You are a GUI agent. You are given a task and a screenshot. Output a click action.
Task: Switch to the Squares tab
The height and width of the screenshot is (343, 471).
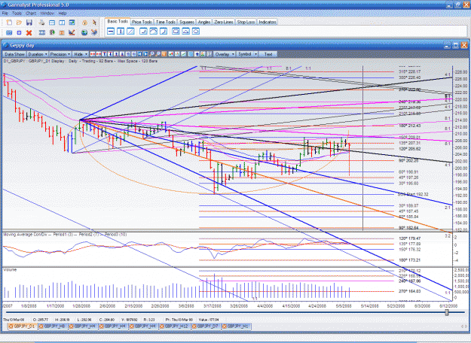coord(187,22)
